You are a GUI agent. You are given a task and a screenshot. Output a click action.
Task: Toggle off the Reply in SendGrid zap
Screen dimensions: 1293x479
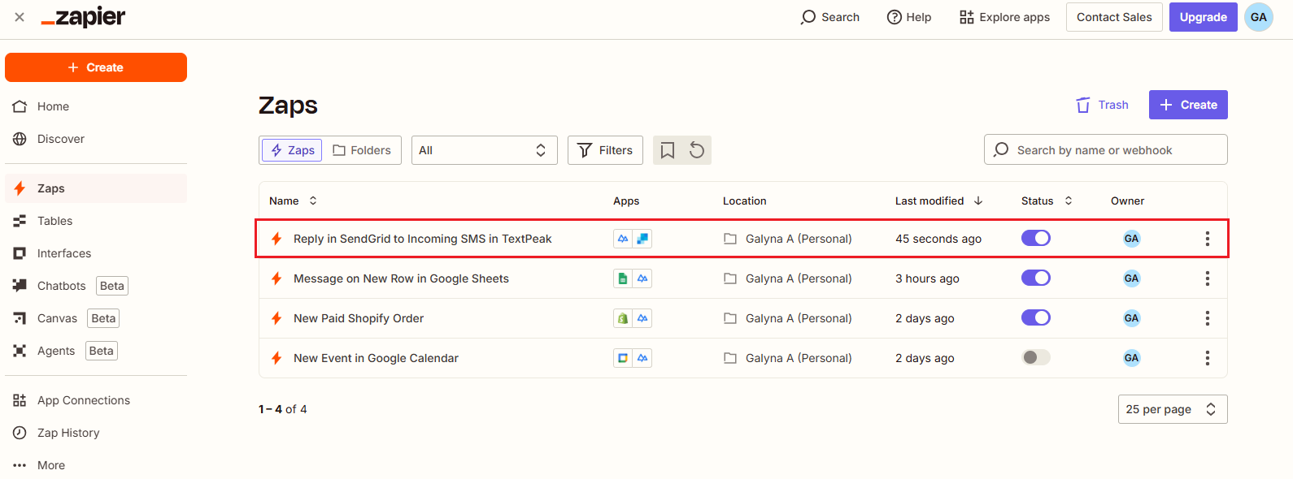(x=1036, y=238)
